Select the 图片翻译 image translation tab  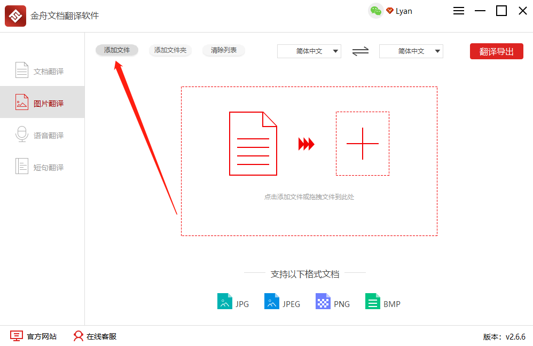(42, 103)
